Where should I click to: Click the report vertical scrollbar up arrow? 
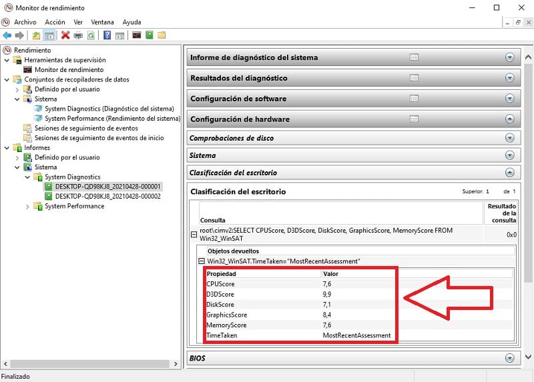528,57
